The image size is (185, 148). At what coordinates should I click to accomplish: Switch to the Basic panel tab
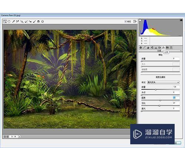[141, 47]
